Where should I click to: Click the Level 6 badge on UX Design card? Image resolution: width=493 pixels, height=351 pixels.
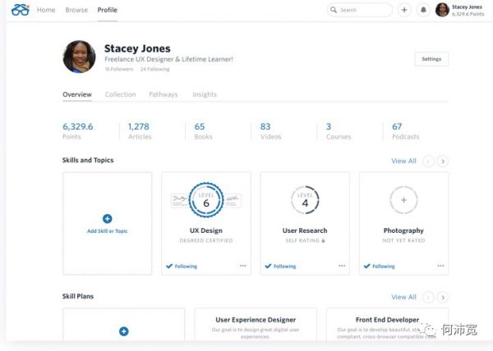click(x=206, y=200)
